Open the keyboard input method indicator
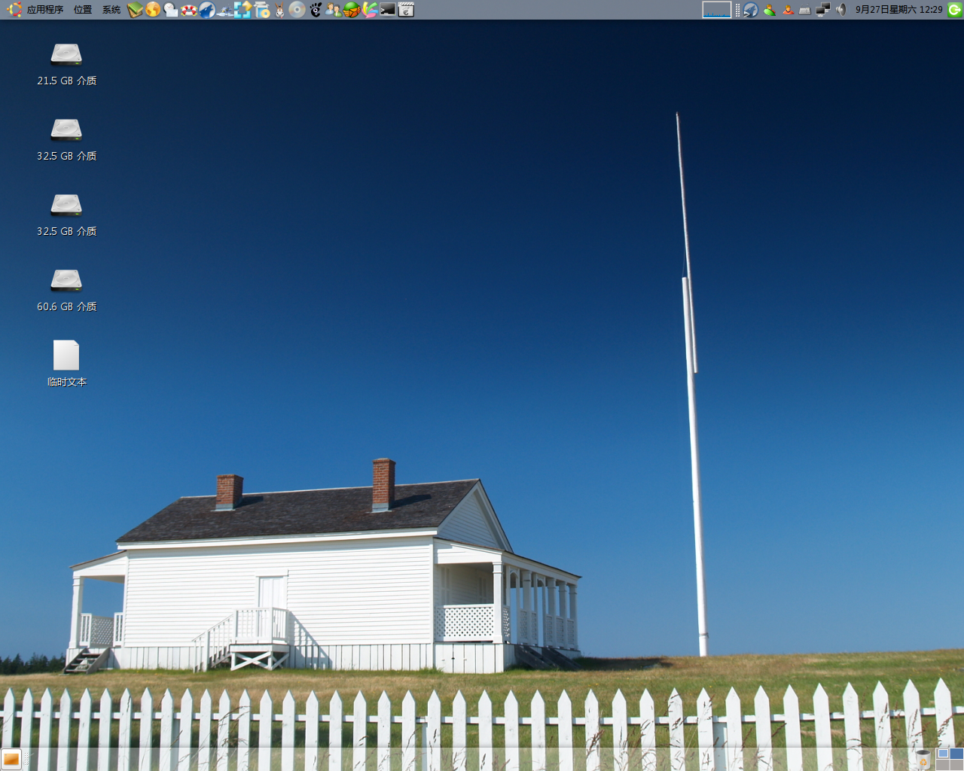The image size is (964, 771). (x=805, y=10)
